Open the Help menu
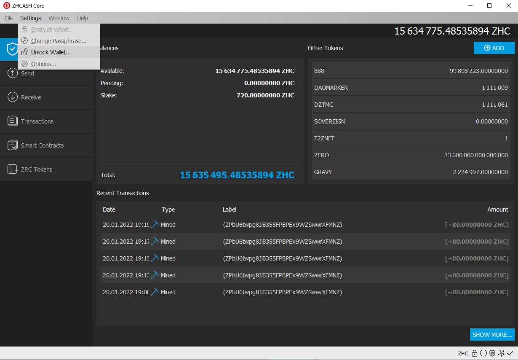This screenshot has width=518, height=360. tap(83, 18)
